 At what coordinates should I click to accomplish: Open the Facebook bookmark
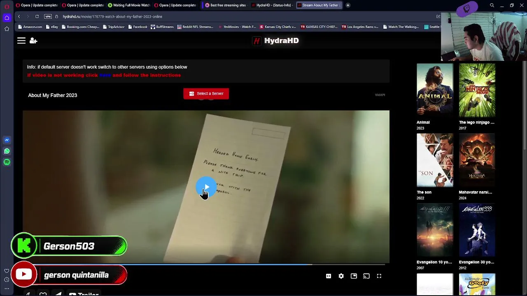(x=138, y=27)
